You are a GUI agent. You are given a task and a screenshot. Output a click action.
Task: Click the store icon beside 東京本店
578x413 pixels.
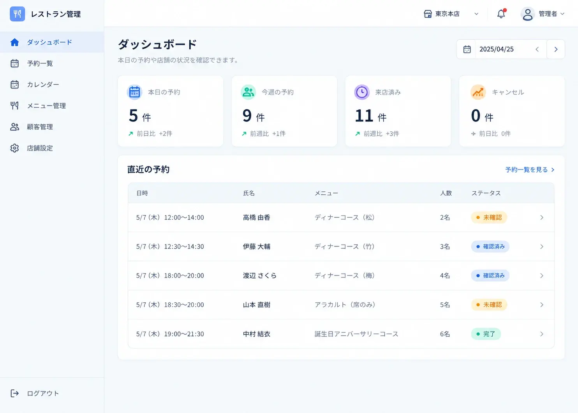428,14
